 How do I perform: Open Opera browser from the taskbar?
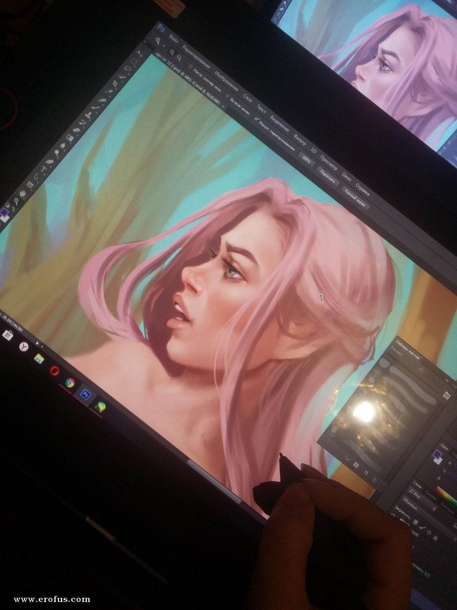coord(54,371)
